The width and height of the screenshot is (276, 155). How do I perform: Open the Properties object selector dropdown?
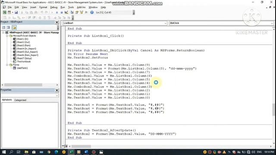pos(56,96)
